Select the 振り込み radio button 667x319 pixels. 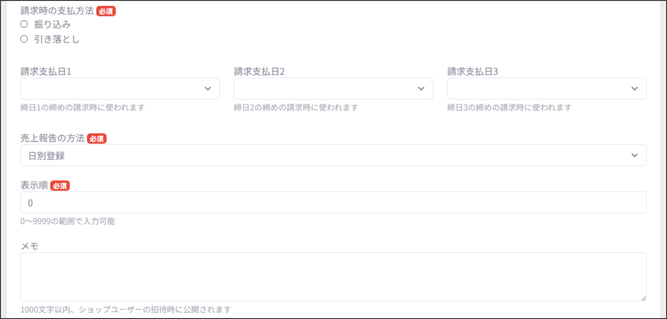pos(24,24)
